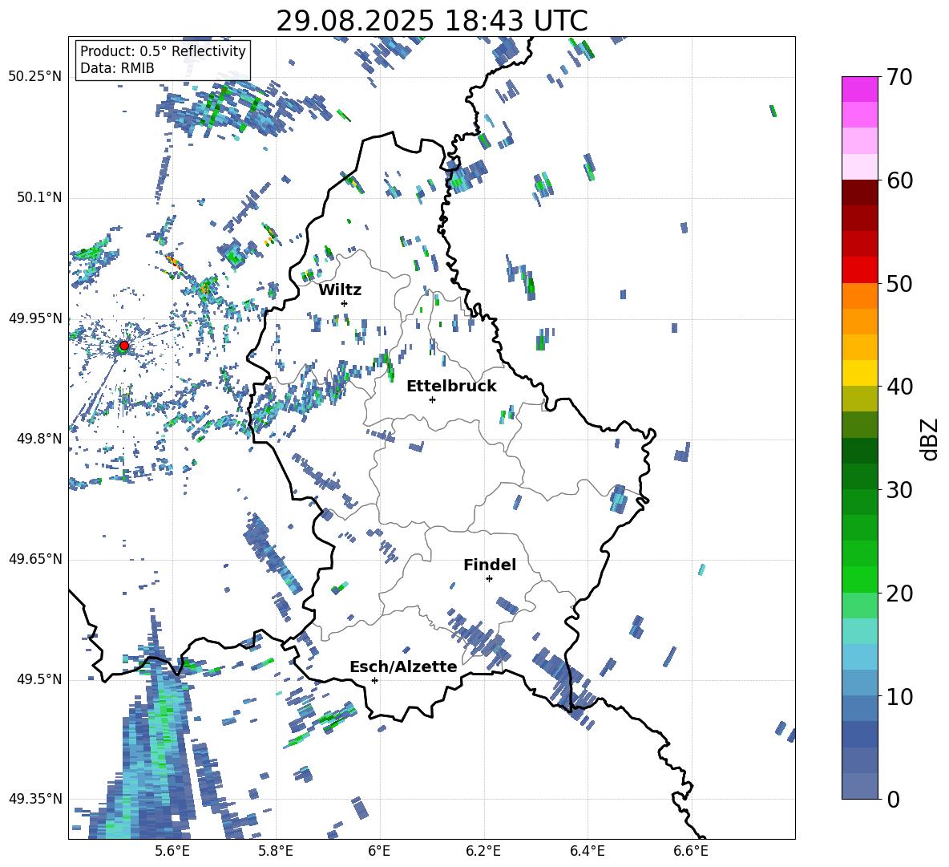The image size is (949, 867).
Task: Click the bright green colorbar swatch above 20
Action: pos(860,580)
